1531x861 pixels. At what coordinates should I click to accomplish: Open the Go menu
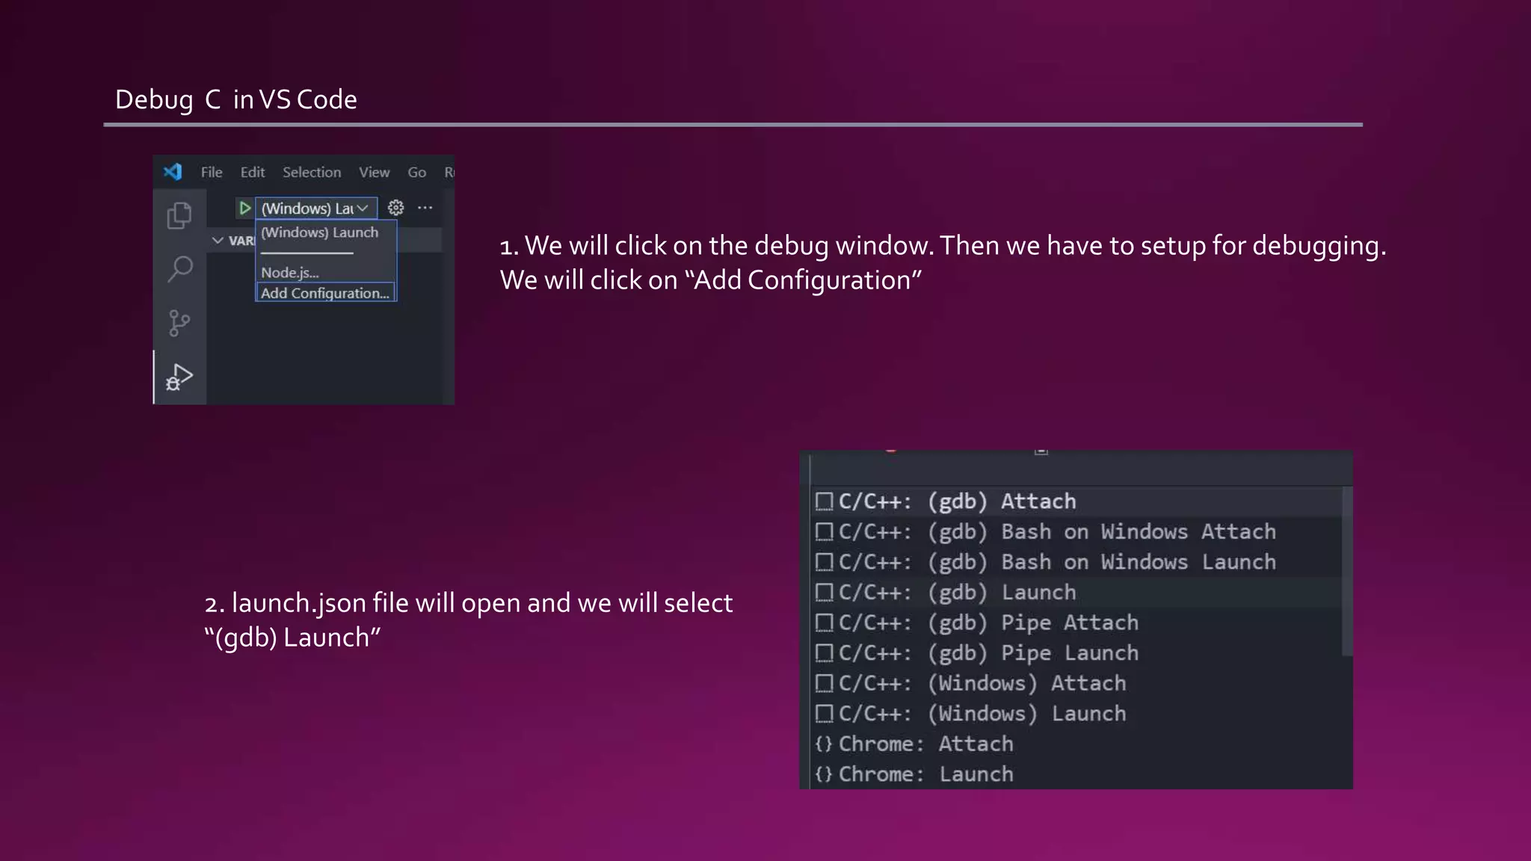[417, 172]
